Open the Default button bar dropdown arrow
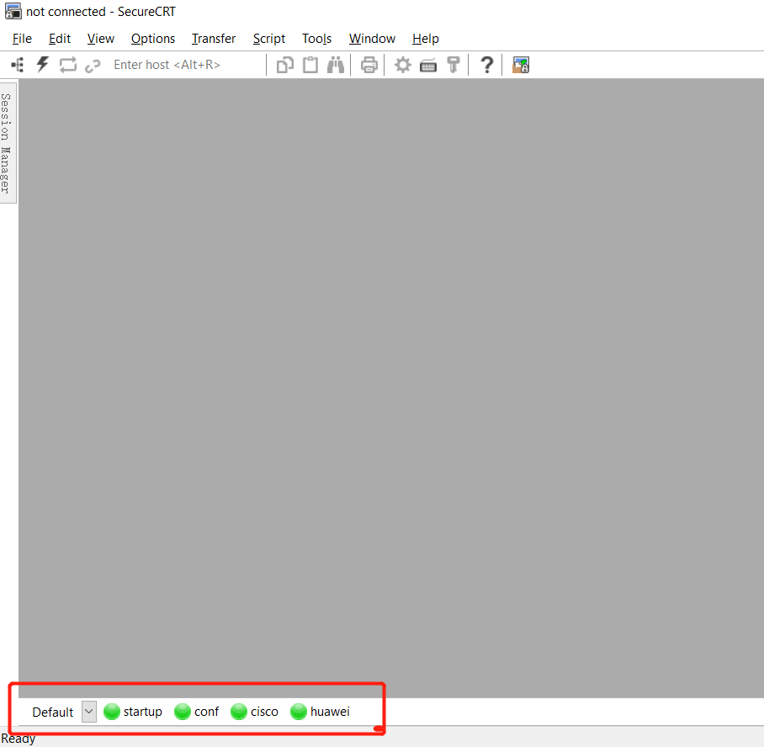Screen dimensions: 764x747 coord(88,712)
